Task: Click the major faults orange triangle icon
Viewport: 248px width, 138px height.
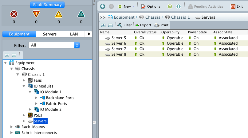Action: tap(36, 14)
